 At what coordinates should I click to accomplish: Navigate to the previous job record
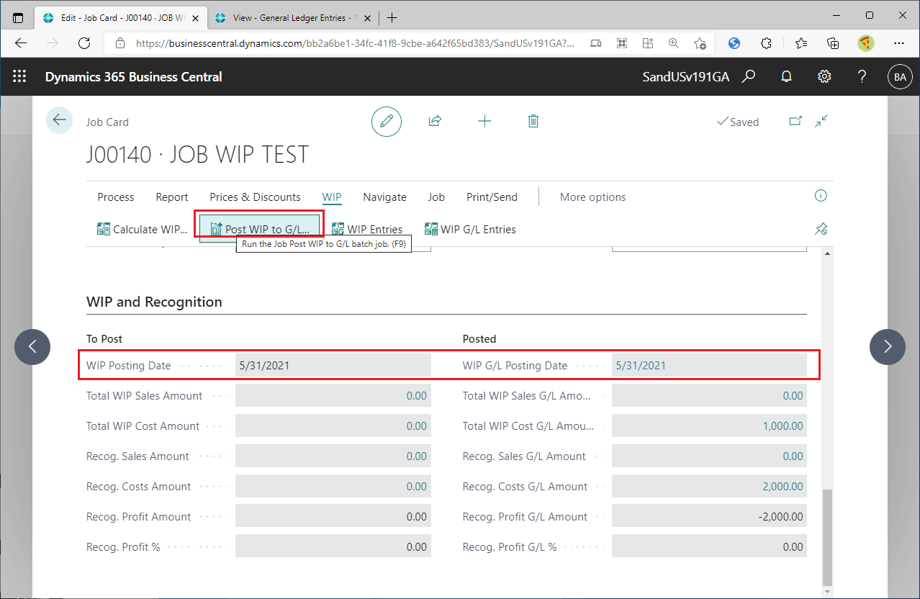coord(32,347)
